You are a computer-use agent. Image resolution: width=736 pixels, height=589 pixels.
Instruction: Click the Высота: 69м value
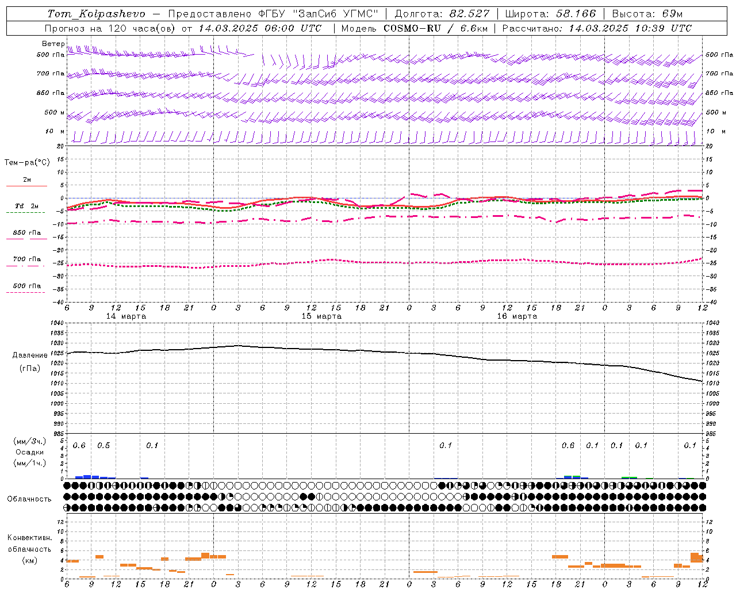tap(647, 14)
